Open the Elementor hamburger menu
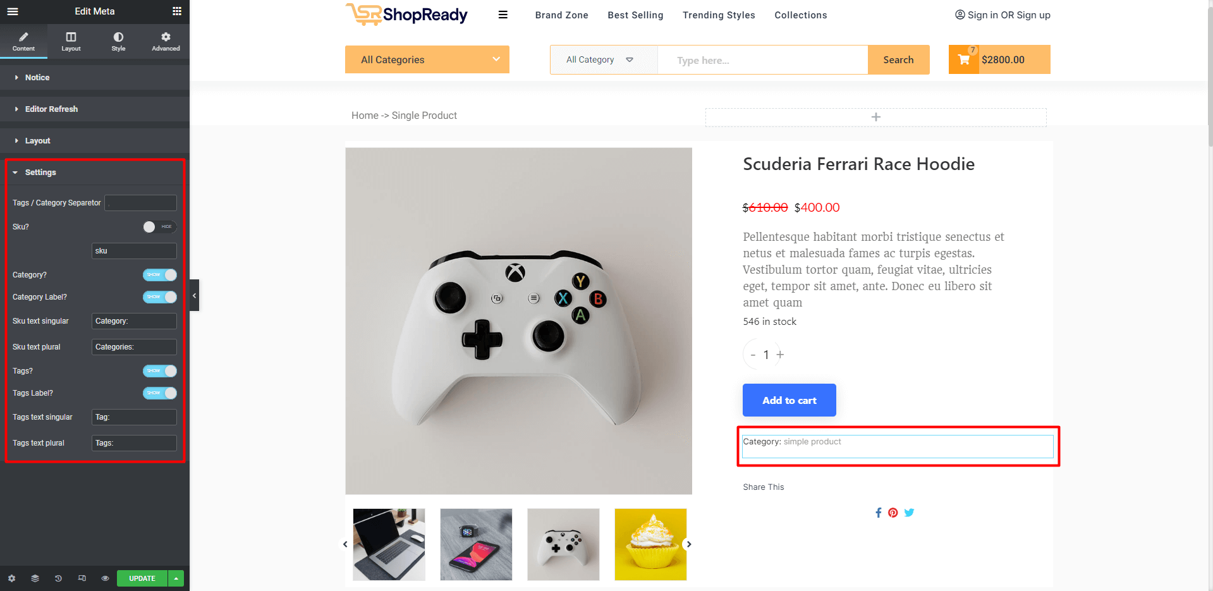 click(x=13, y=11)
